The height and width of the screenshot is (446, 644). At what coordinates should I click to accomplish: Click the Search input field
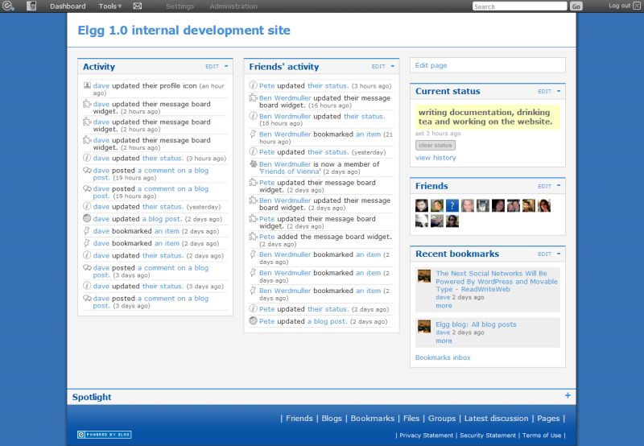(519, 6)
